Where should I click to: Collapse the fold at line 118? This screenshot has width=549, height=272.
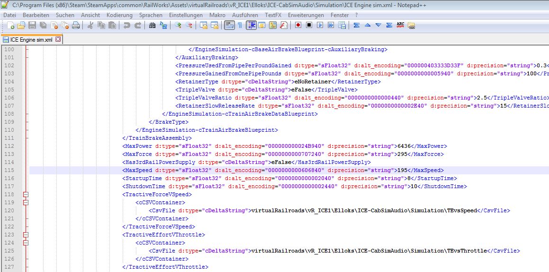[26, 194]
